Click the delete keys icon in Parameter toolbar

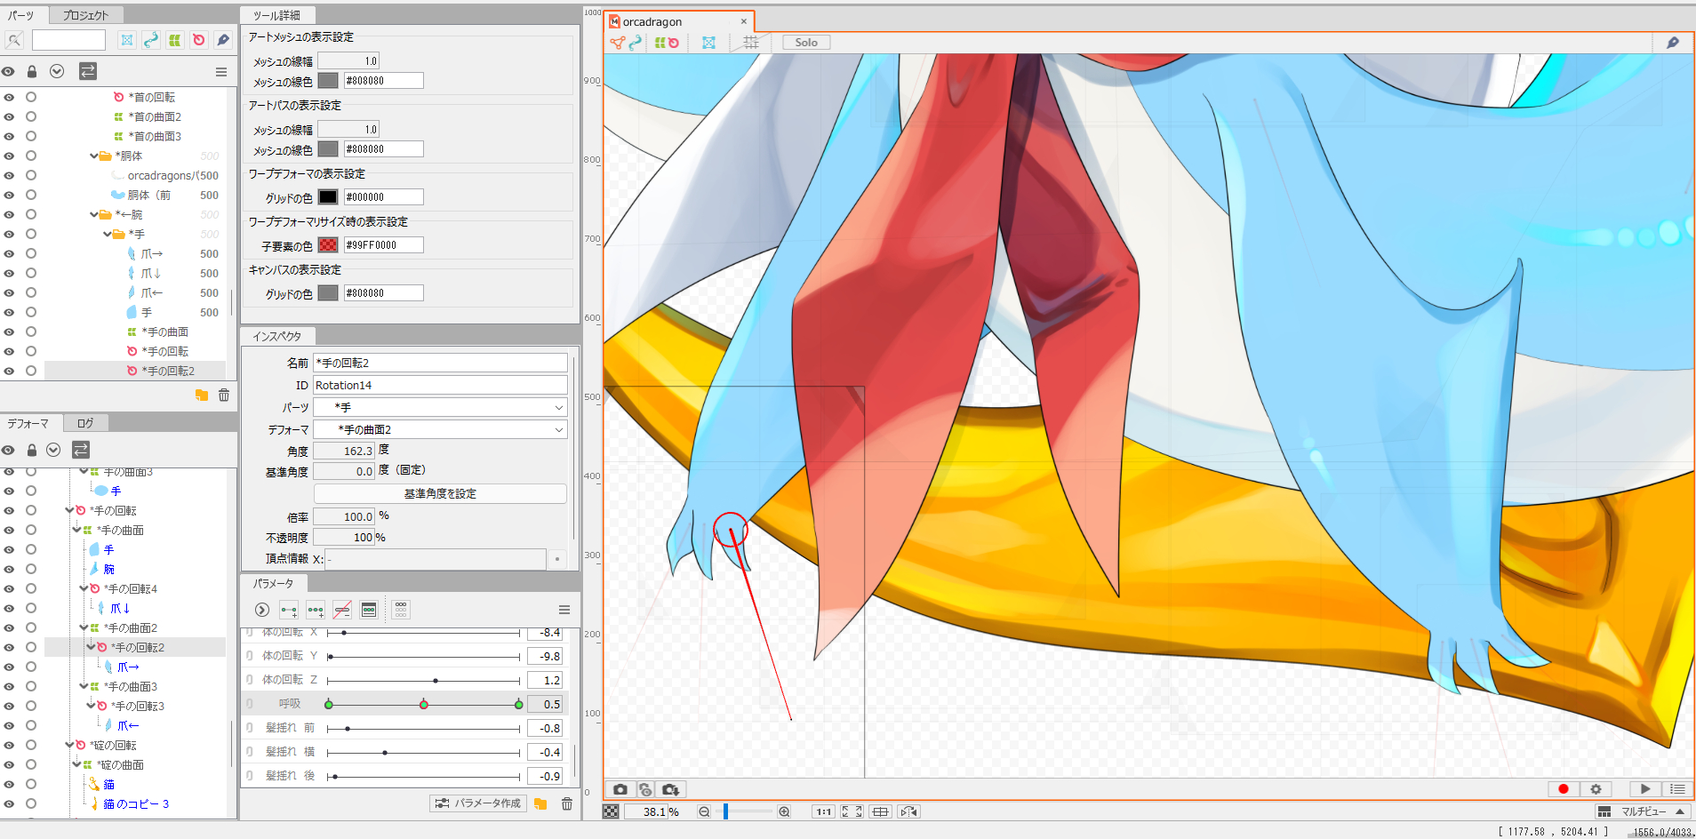click(x=342, y=610)
